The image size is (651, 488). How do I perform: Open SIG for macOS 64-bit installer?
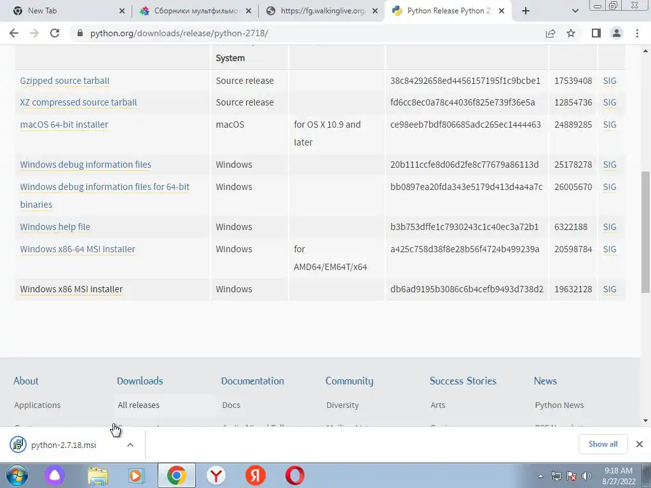click(x=610, y=125)
